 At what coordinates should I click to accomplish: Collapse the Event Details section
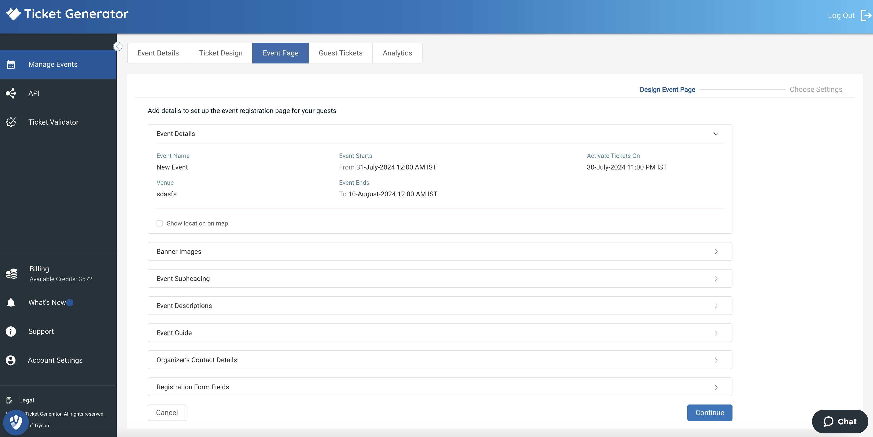716,134
